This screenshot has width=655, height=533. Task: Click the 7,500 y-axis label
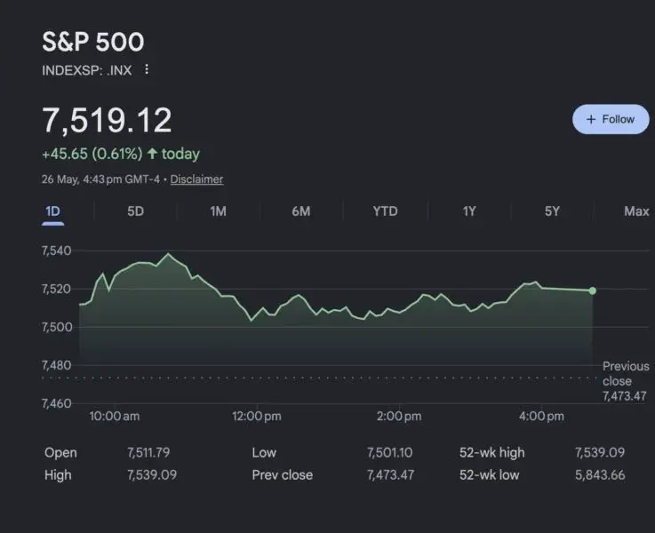tap(56, 327)
